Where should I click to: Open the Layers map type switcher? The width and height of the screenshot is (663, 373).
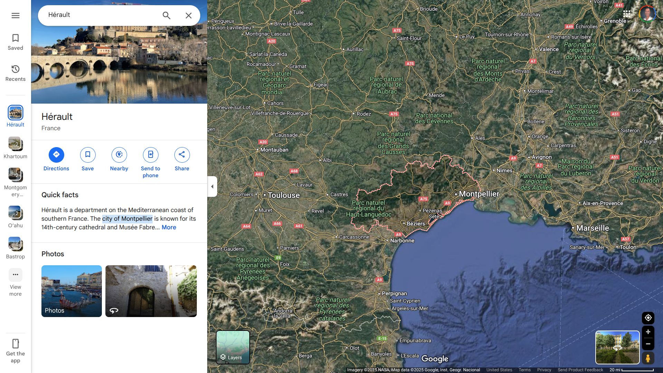point(233,347)
